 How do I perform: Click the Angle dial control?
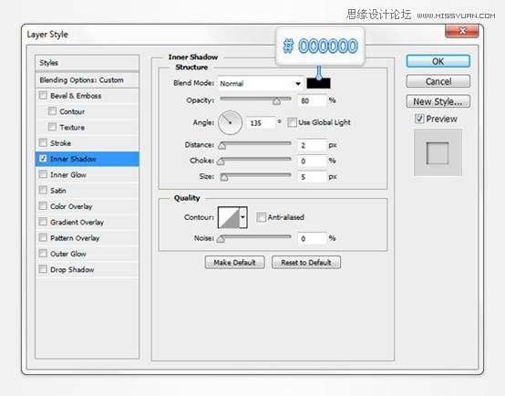tap(230, 122)
